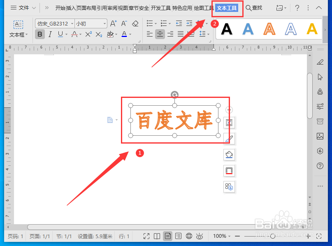The height and width of the screenshot is (246, 332).
Task: Switch to the 开发工具 tab
Action: [x=161, y=8]
